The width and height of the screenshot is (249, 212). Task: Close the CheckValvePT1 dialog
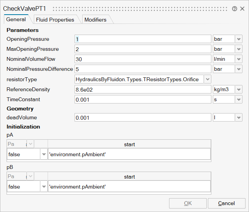[x=242, y=8]
